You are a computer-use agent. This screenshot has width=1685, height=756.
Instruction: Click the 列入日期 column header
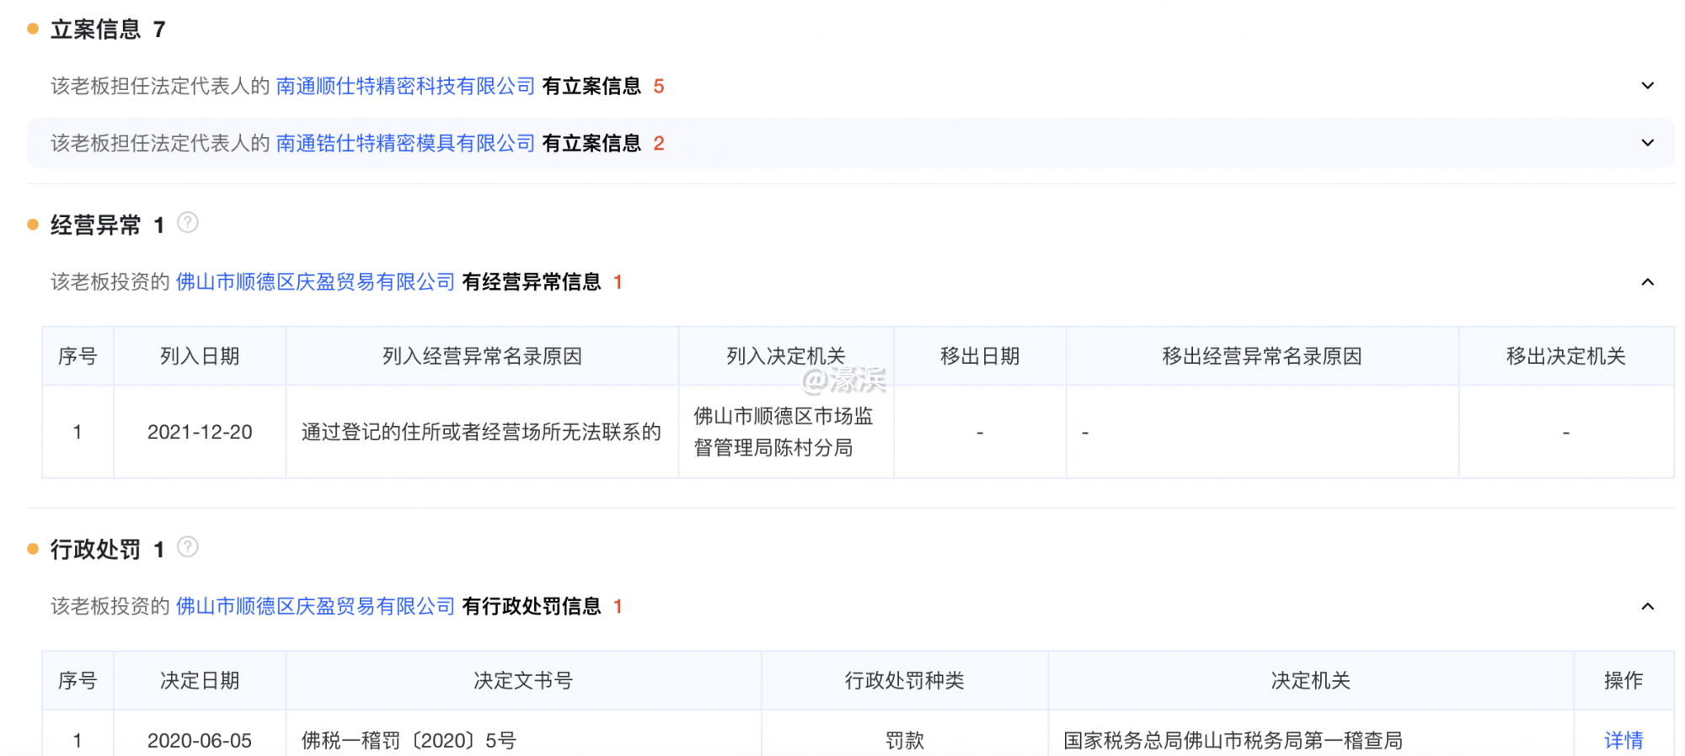tap(200, 356)
